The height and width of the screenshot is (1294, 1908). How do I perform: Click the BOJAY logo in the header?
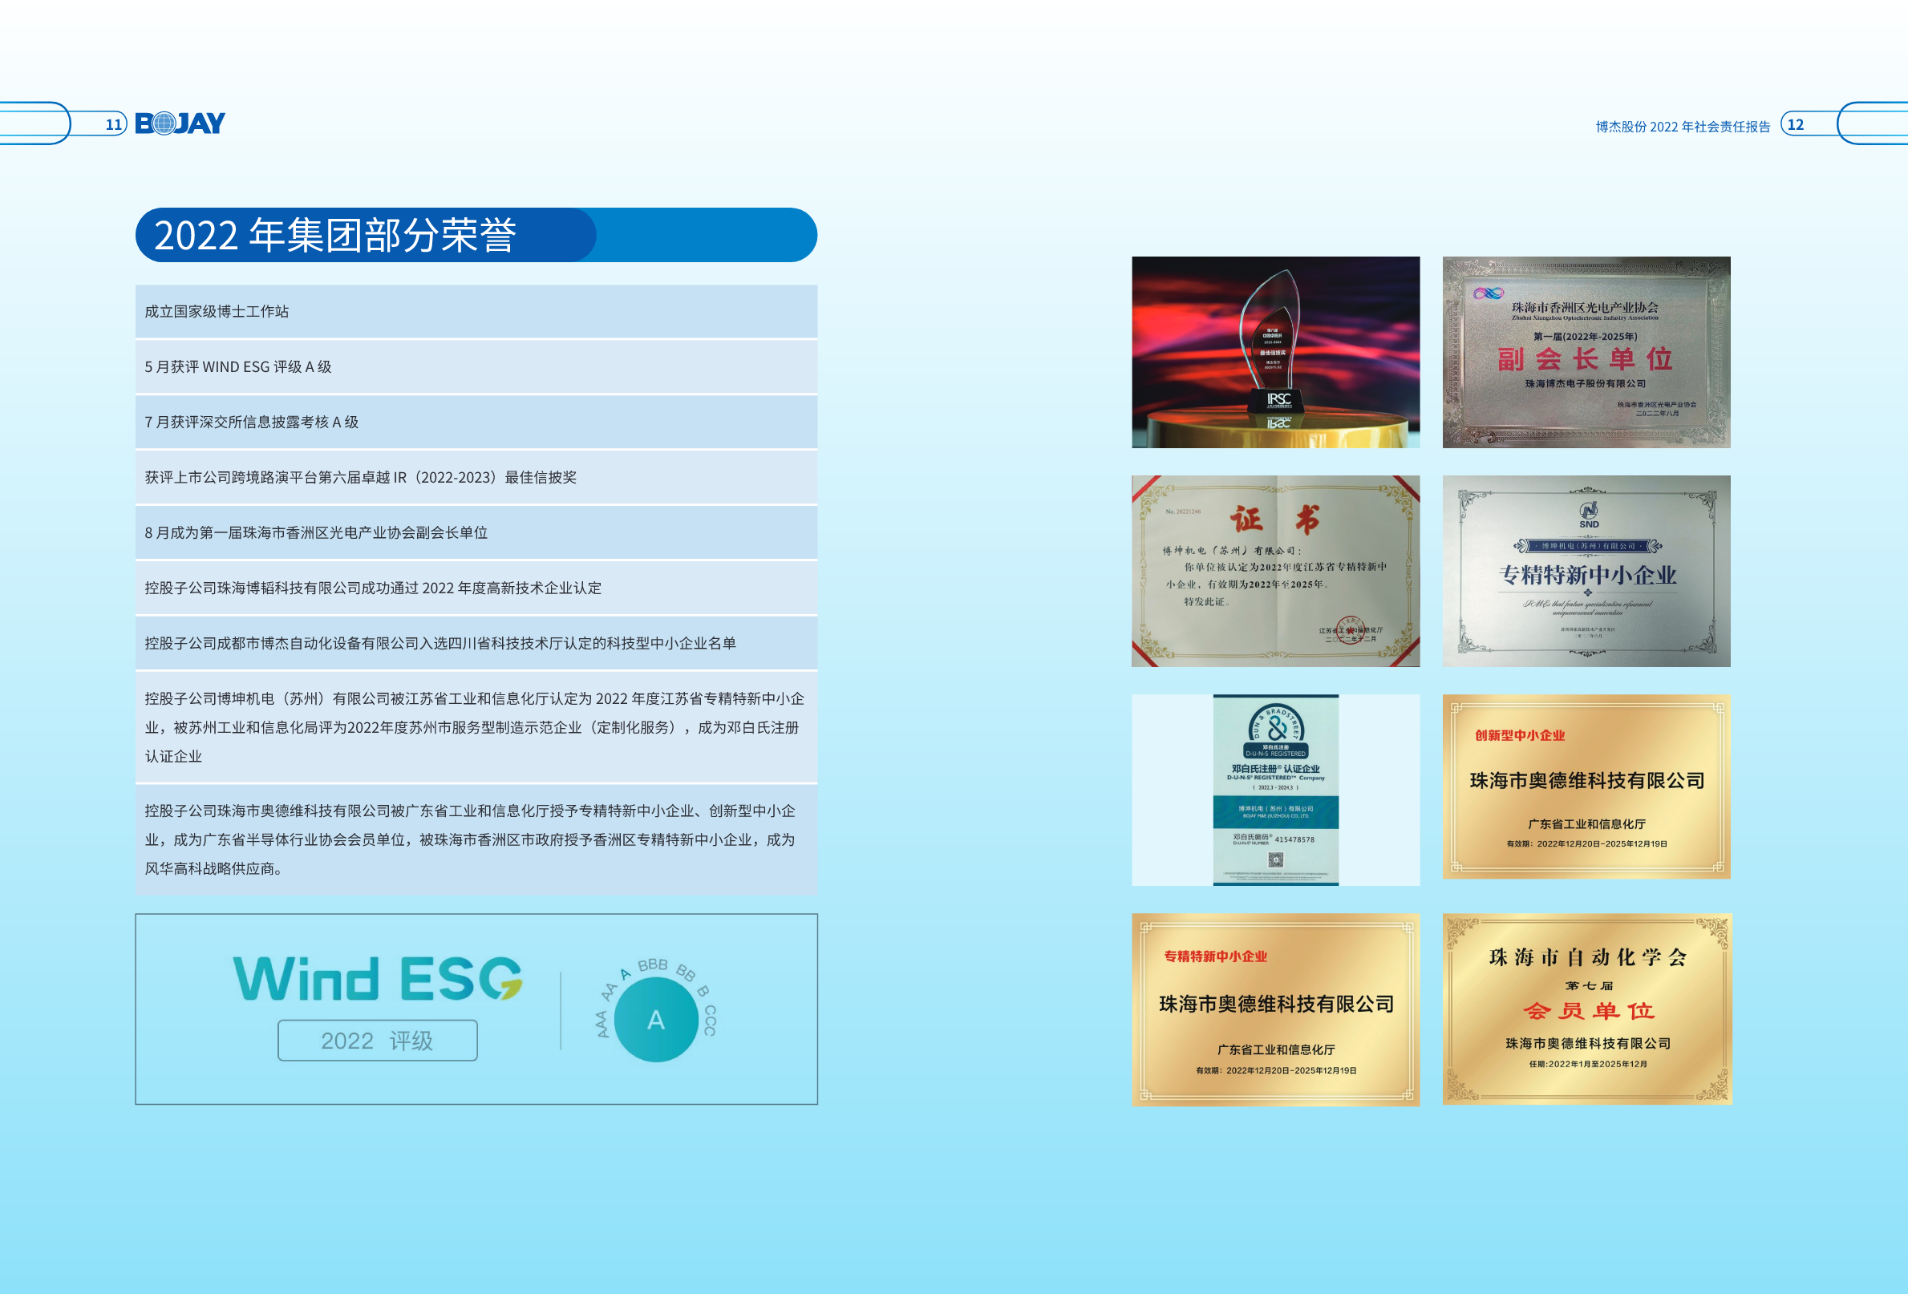(180, 123)
